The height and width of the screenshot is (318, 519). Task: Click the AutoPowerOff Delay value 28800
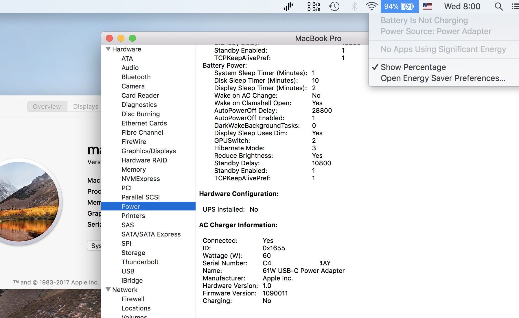322,110
